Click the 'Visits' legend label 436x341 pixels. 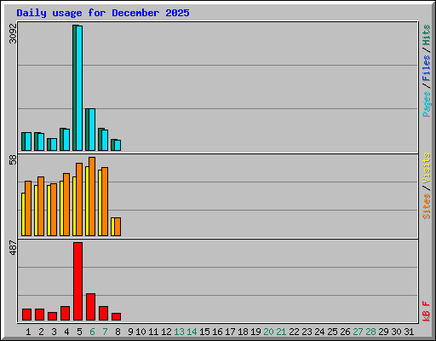[426, 168]
